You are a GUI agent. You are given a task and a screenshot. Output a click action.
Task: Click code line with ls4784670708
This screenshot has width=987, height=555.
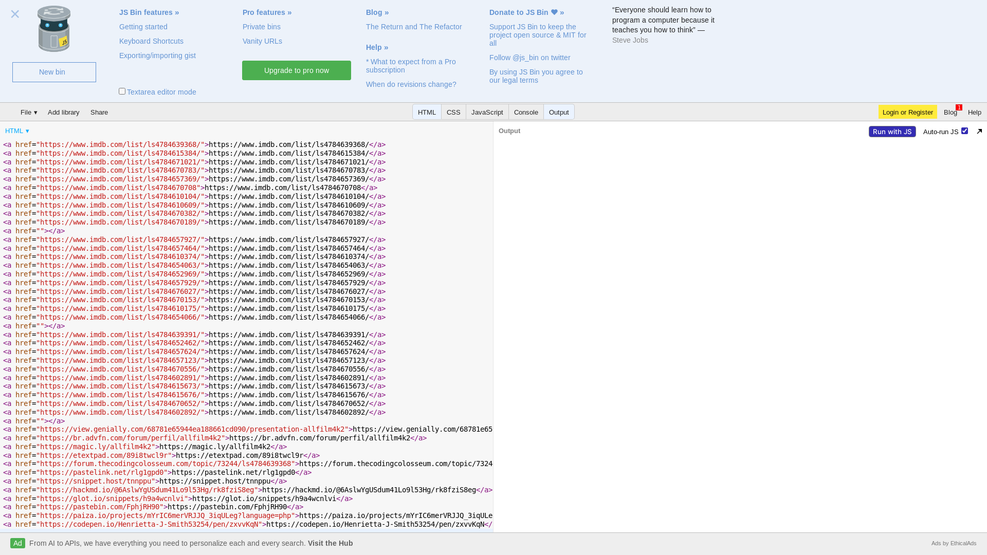[x=190, y=188]
